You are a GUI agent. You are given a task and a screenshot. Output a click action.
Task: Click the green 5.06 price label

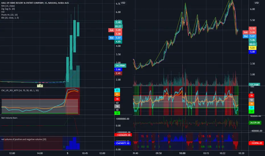tap(252, 40)
